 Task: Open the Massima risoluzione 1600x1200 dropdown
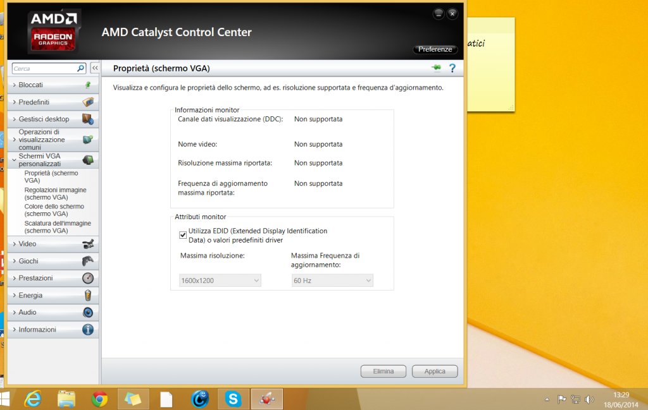click(220, 280)
